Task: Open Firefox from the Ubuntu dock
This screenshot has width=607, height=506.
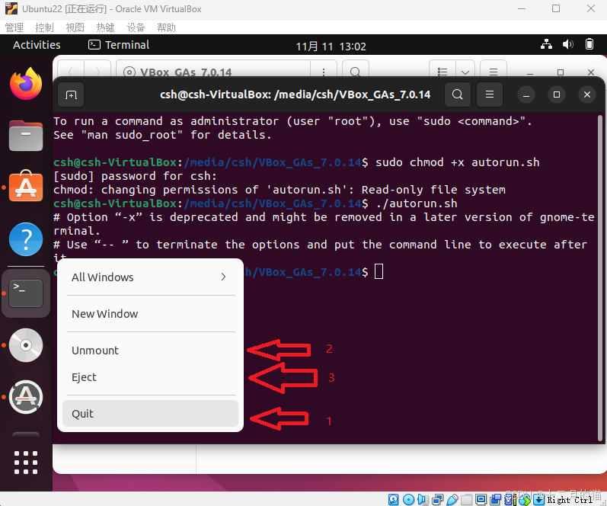Action: pos(26,84)
